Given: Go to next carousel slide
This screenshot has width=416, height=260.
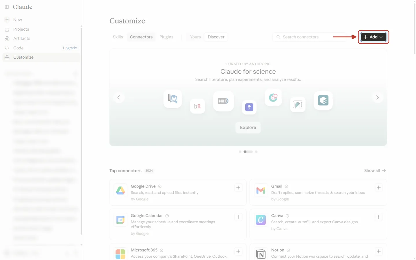Looking at the screenshot, I should pyautogui.click(x=377, y=97).
